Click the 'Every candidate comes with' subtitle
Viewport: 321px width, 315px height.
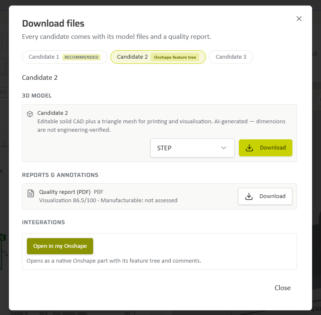pyautogui.click(x=117, y=37)
